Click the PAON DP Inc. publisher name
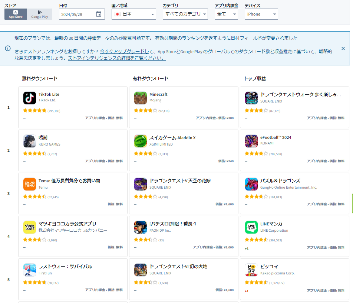Viewport: 353px width, 303px height. pos(160,230)
